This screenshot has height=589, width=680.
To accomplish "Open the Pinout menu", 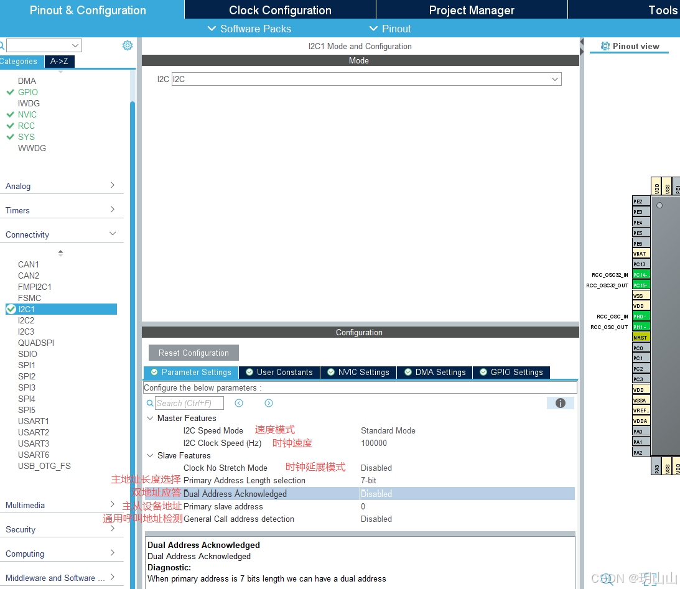I will click(x=390, y=29).
